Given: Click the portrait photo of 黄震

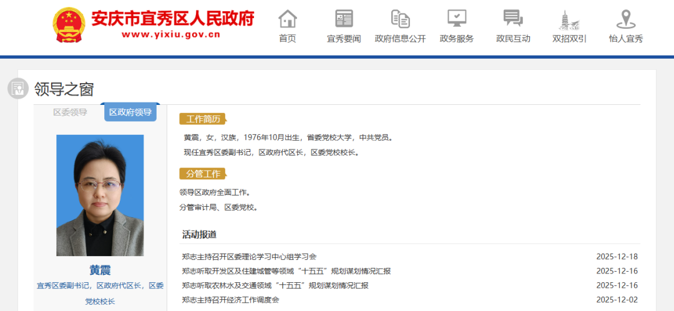Looking at the screenshot, I should 100,195.
